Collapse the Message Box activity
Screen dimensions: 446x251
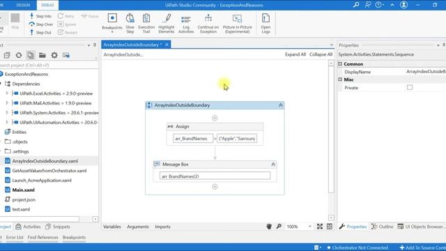click(273, 165)
